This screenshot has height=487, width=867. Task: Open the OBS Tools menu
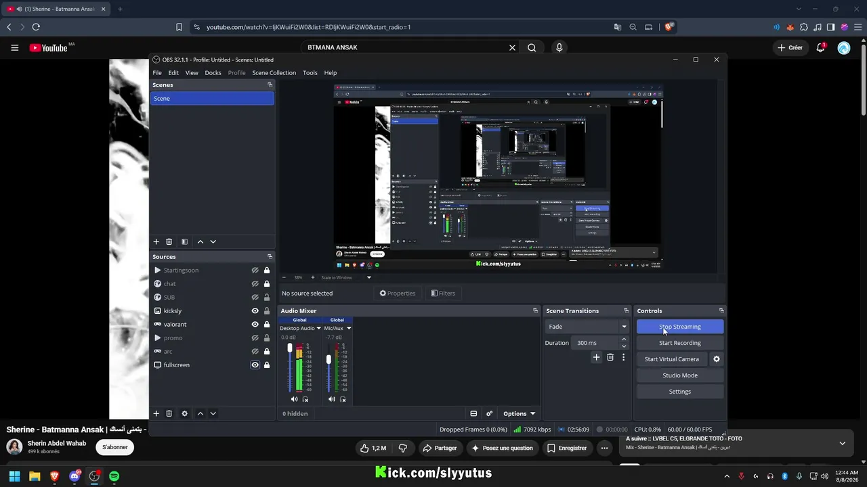310,72
